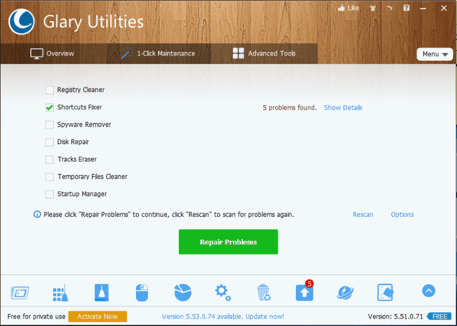Screen dimensions: 457x326
Task: Click the Activate Now button
Action: (98, 317)
